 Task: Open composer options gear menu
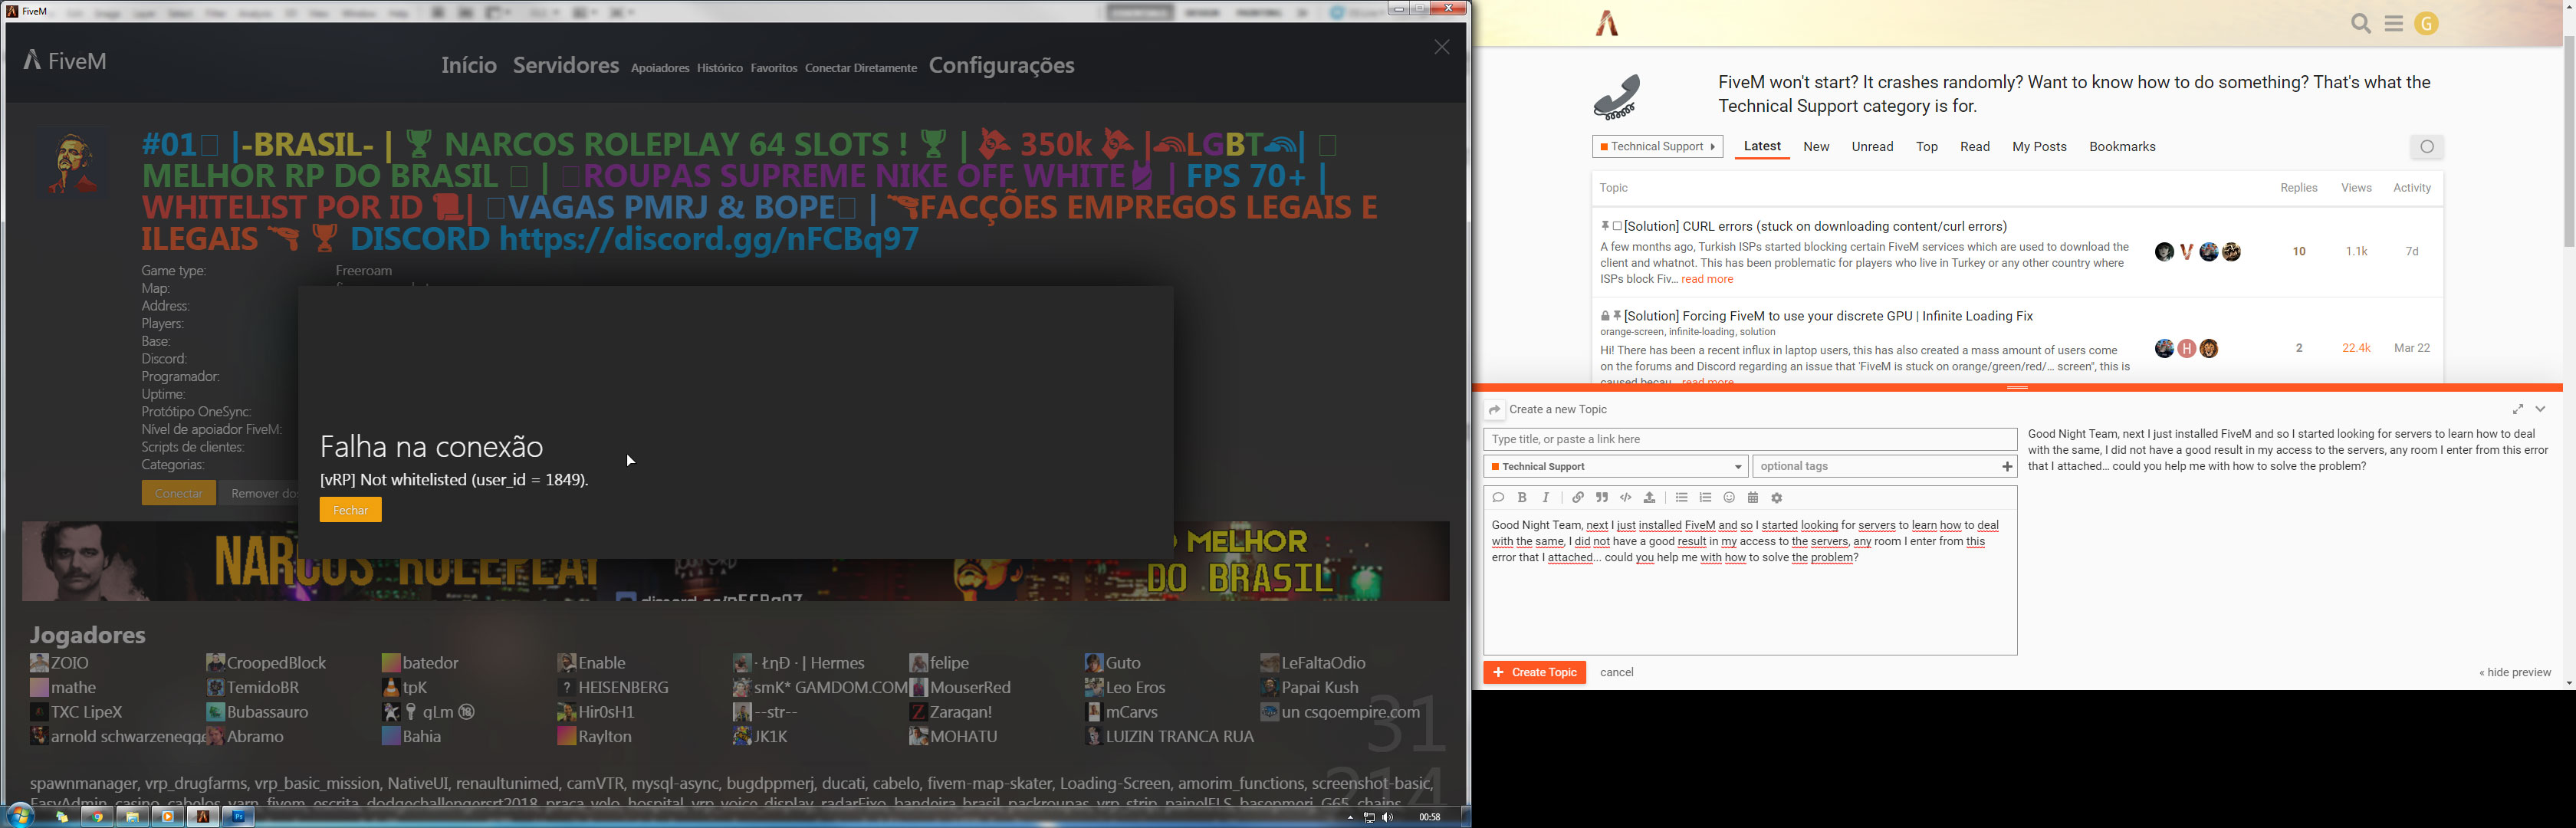click(1777, 498)
